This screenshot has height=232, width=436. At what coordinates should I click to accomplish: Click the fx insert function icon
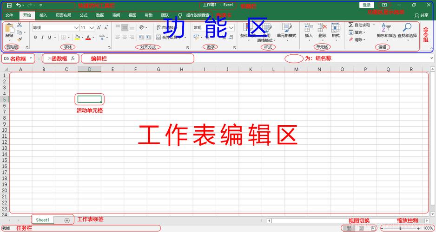pos(73,58)
